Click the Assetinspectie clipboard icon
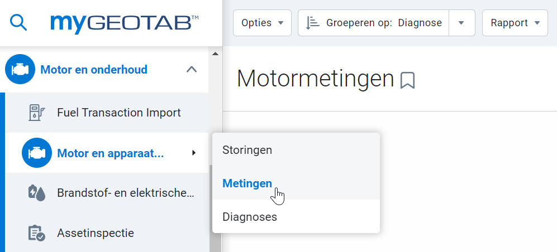557x252 pixels. tap(36, 233)
